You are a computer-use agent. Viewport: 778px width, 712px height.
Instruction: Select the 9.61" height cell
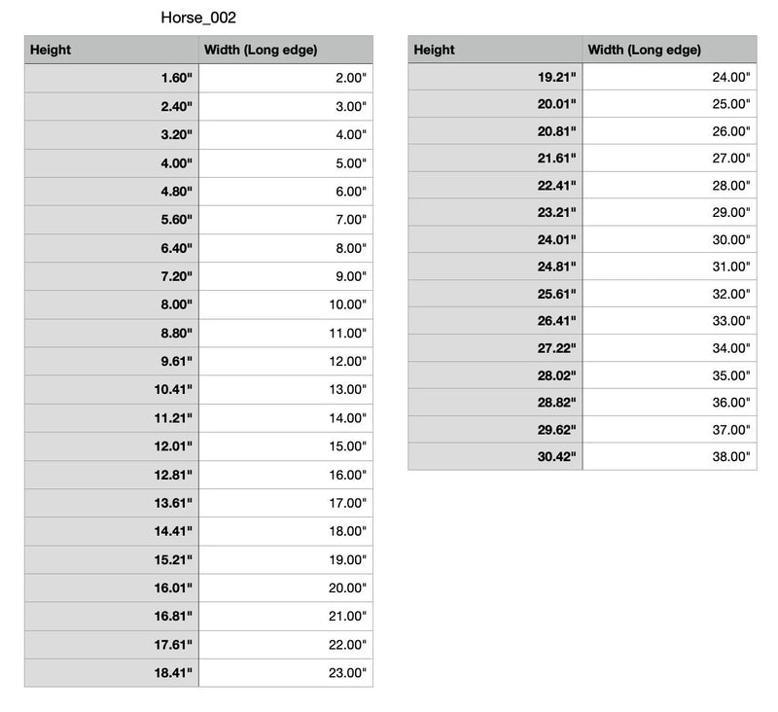click(x=112, y=361)
